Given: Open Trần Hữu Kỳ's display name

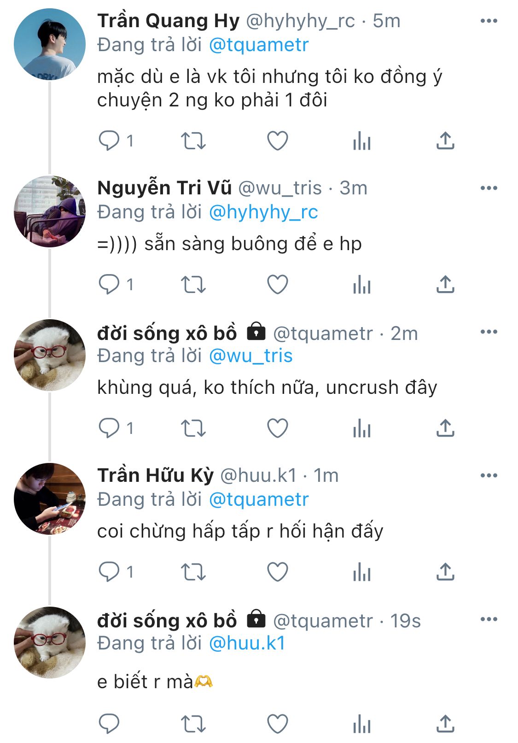Looking at the screenshot, I should pyautogui.click(x=156, y=475).
